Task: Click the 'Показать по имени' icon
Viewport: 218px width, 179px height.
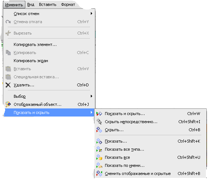Action: point(99,165)
